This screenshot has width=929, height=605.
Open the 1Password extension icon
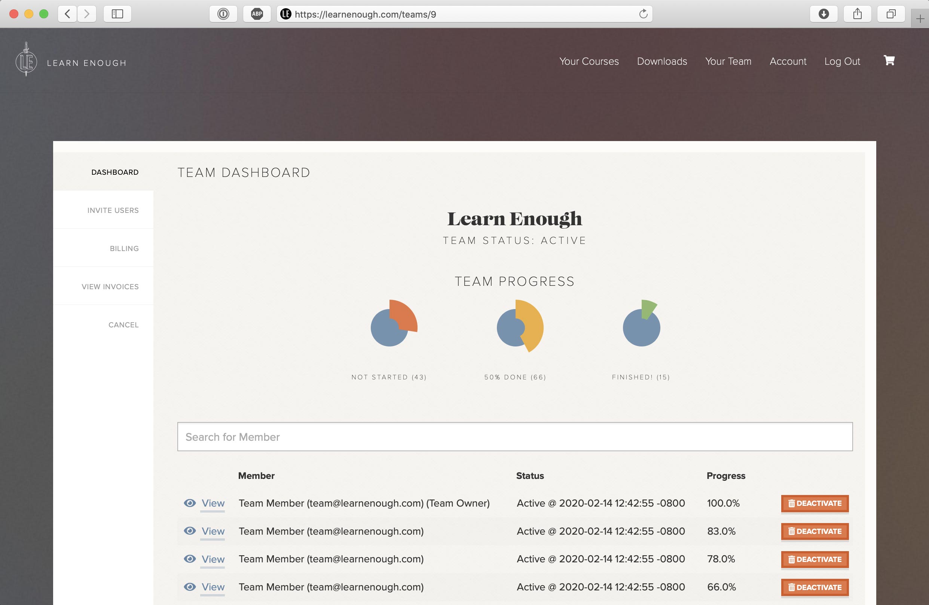[223, 14]
